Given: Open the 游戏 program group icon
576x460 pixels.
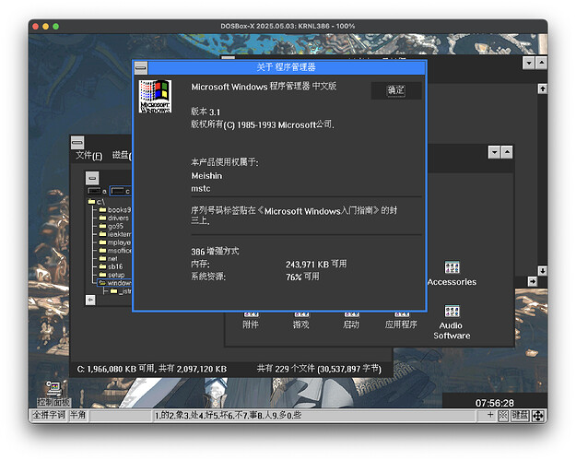Looking at the screenshot, I should tap(300, 319).
